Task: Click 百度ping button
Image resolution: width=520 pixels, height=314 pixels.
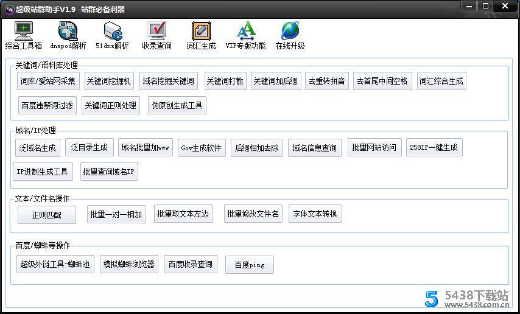Action: coord(250,265)
